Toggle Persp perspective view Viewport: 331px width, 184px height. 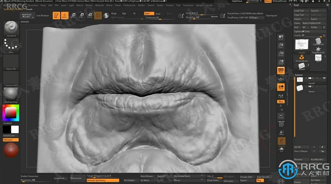coord(281,70)
